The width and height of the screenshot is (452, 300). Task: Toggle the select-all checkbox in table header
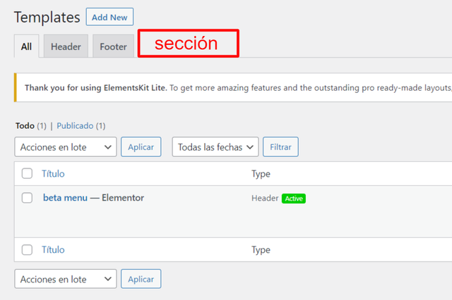27,173
